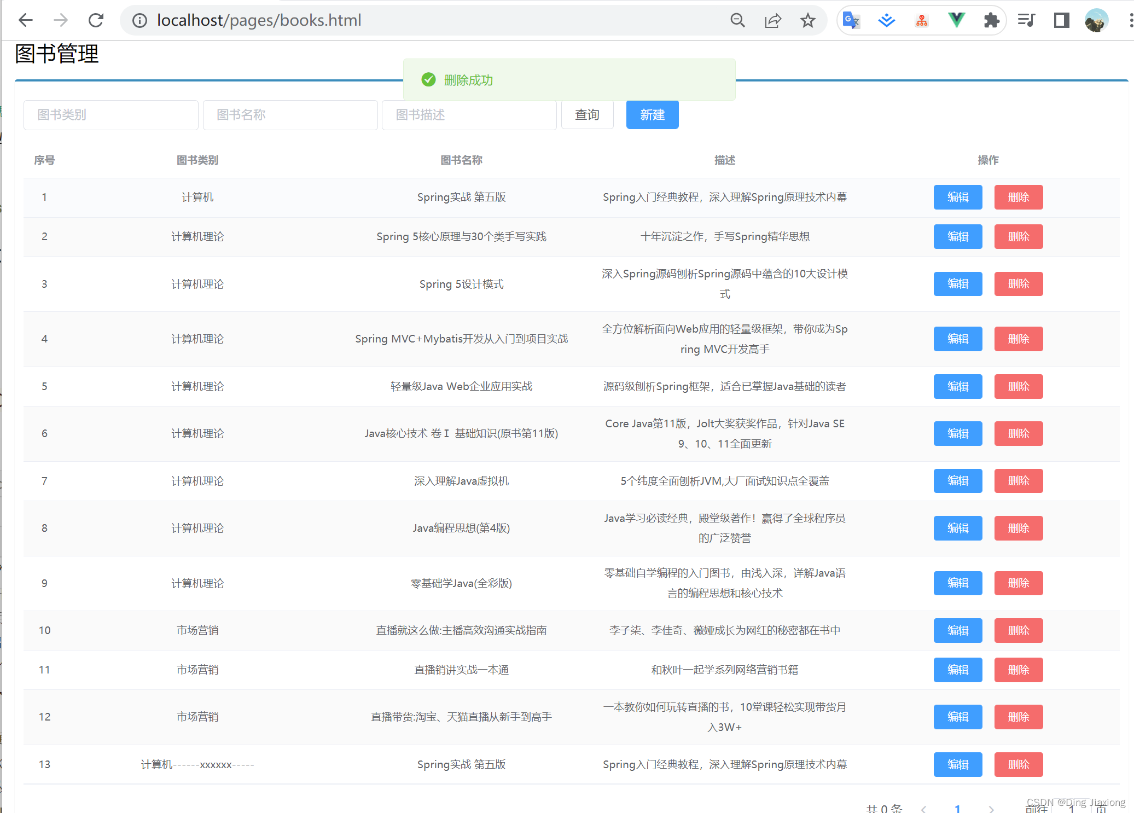Open the zoom control in the address bar
Image resolution: width=1134 pixels, height=813 pixels.
[x=737, y=20]
